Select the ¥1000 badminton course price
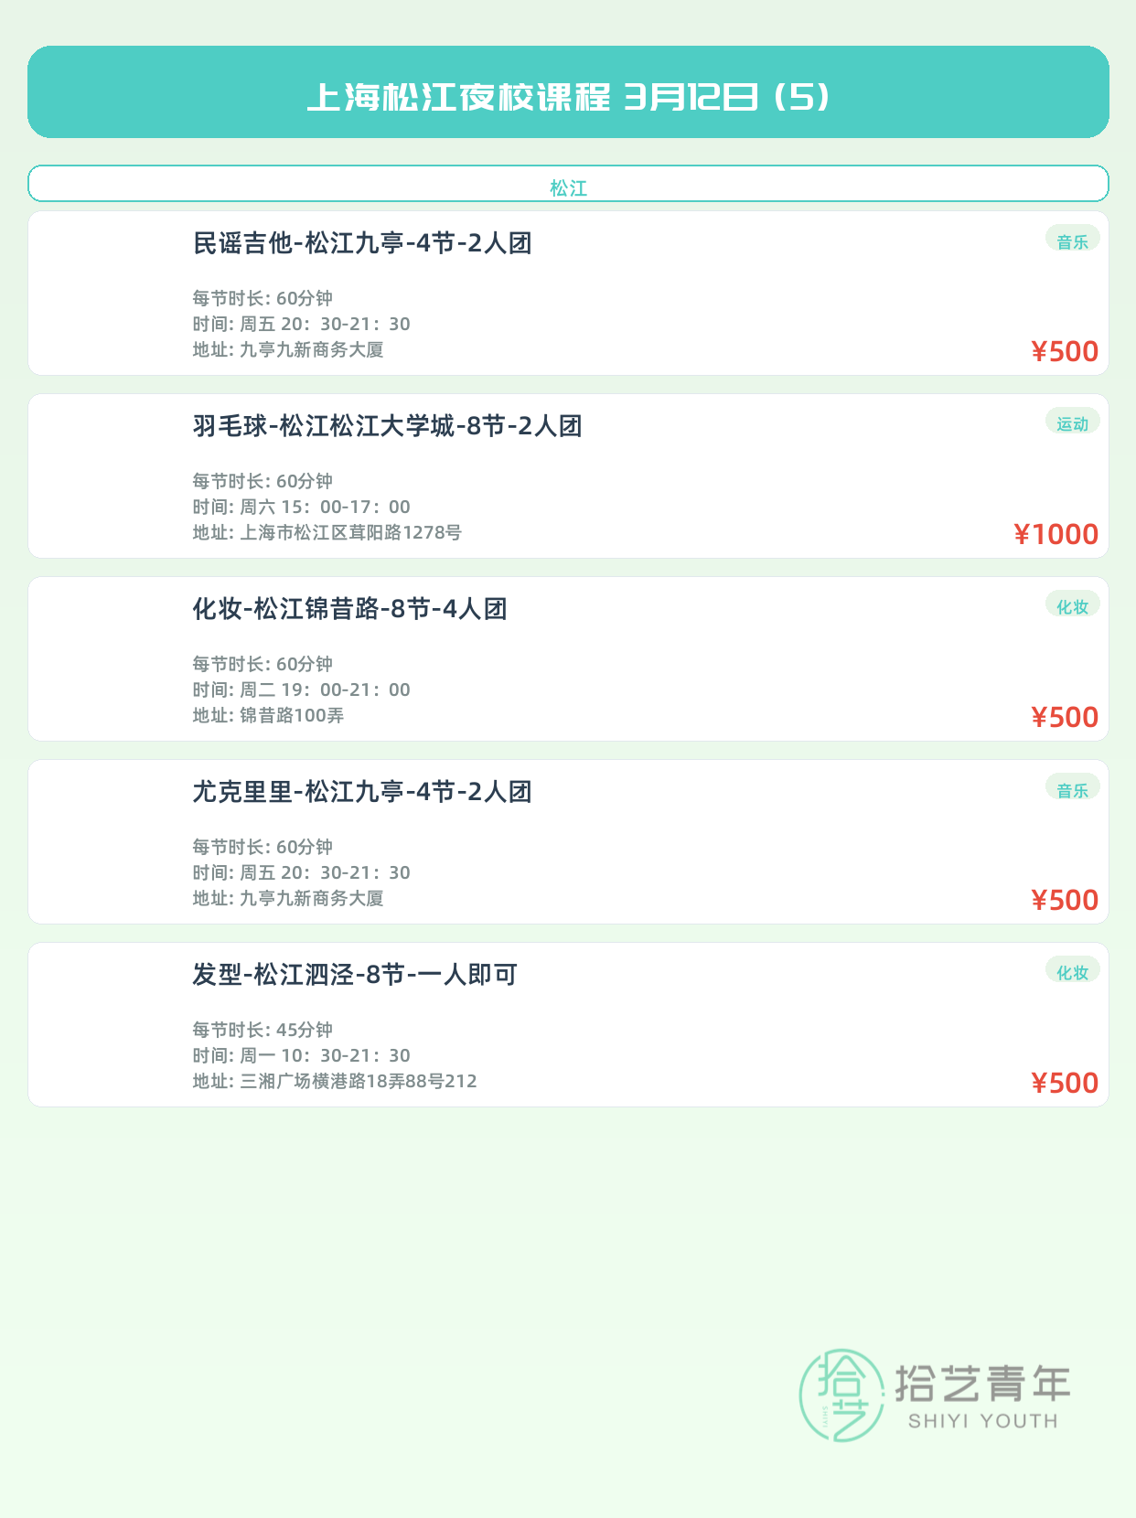Screen dimensions: 1136x1518 [x=1056, y=534]
